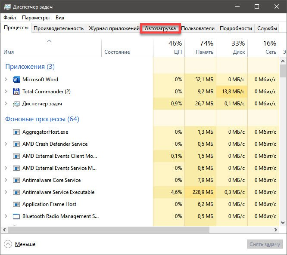Click the AMD External Events Client icon
This screenshot has width=287, height=255.
point(16,156)
